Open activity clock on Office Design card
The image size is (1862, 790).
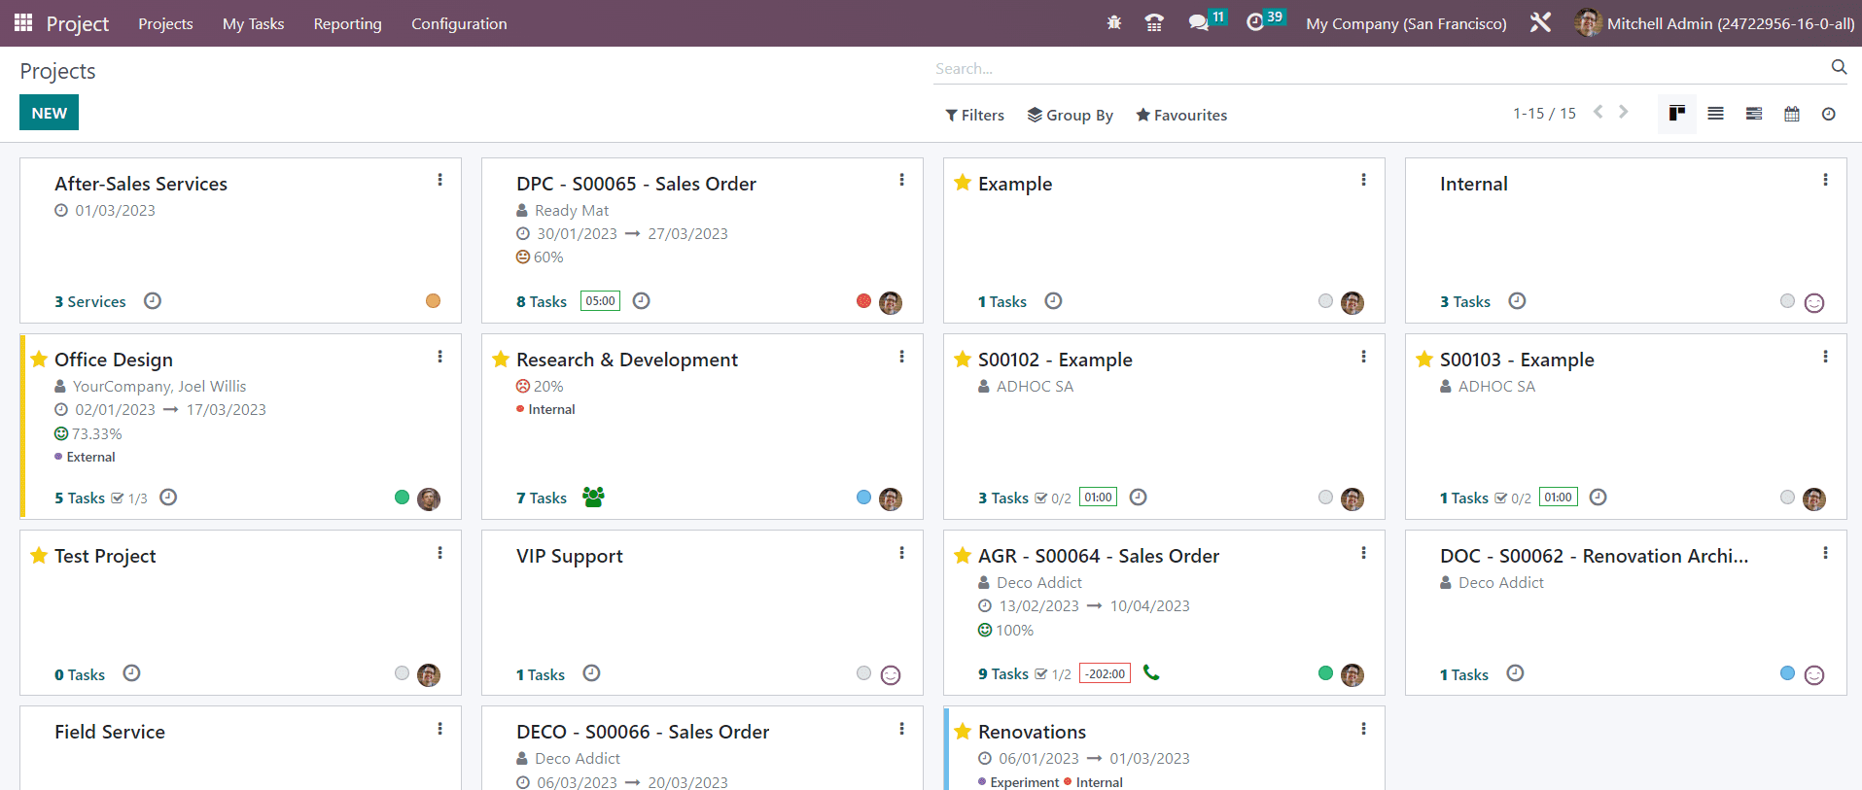168,498
